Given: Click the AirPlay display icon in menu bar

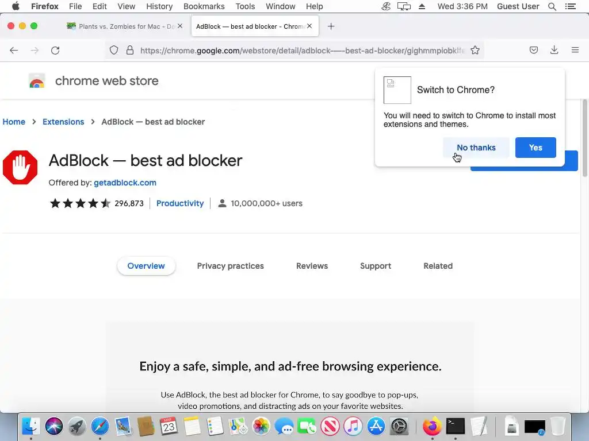Looking at the screenshot, I should tap(404, 6).
